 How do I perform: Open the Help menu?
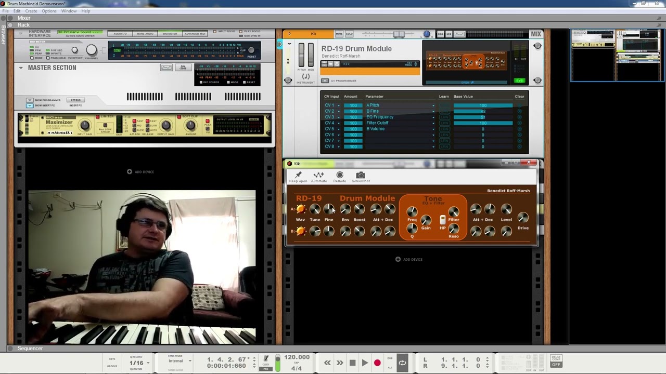pos(86,11)
